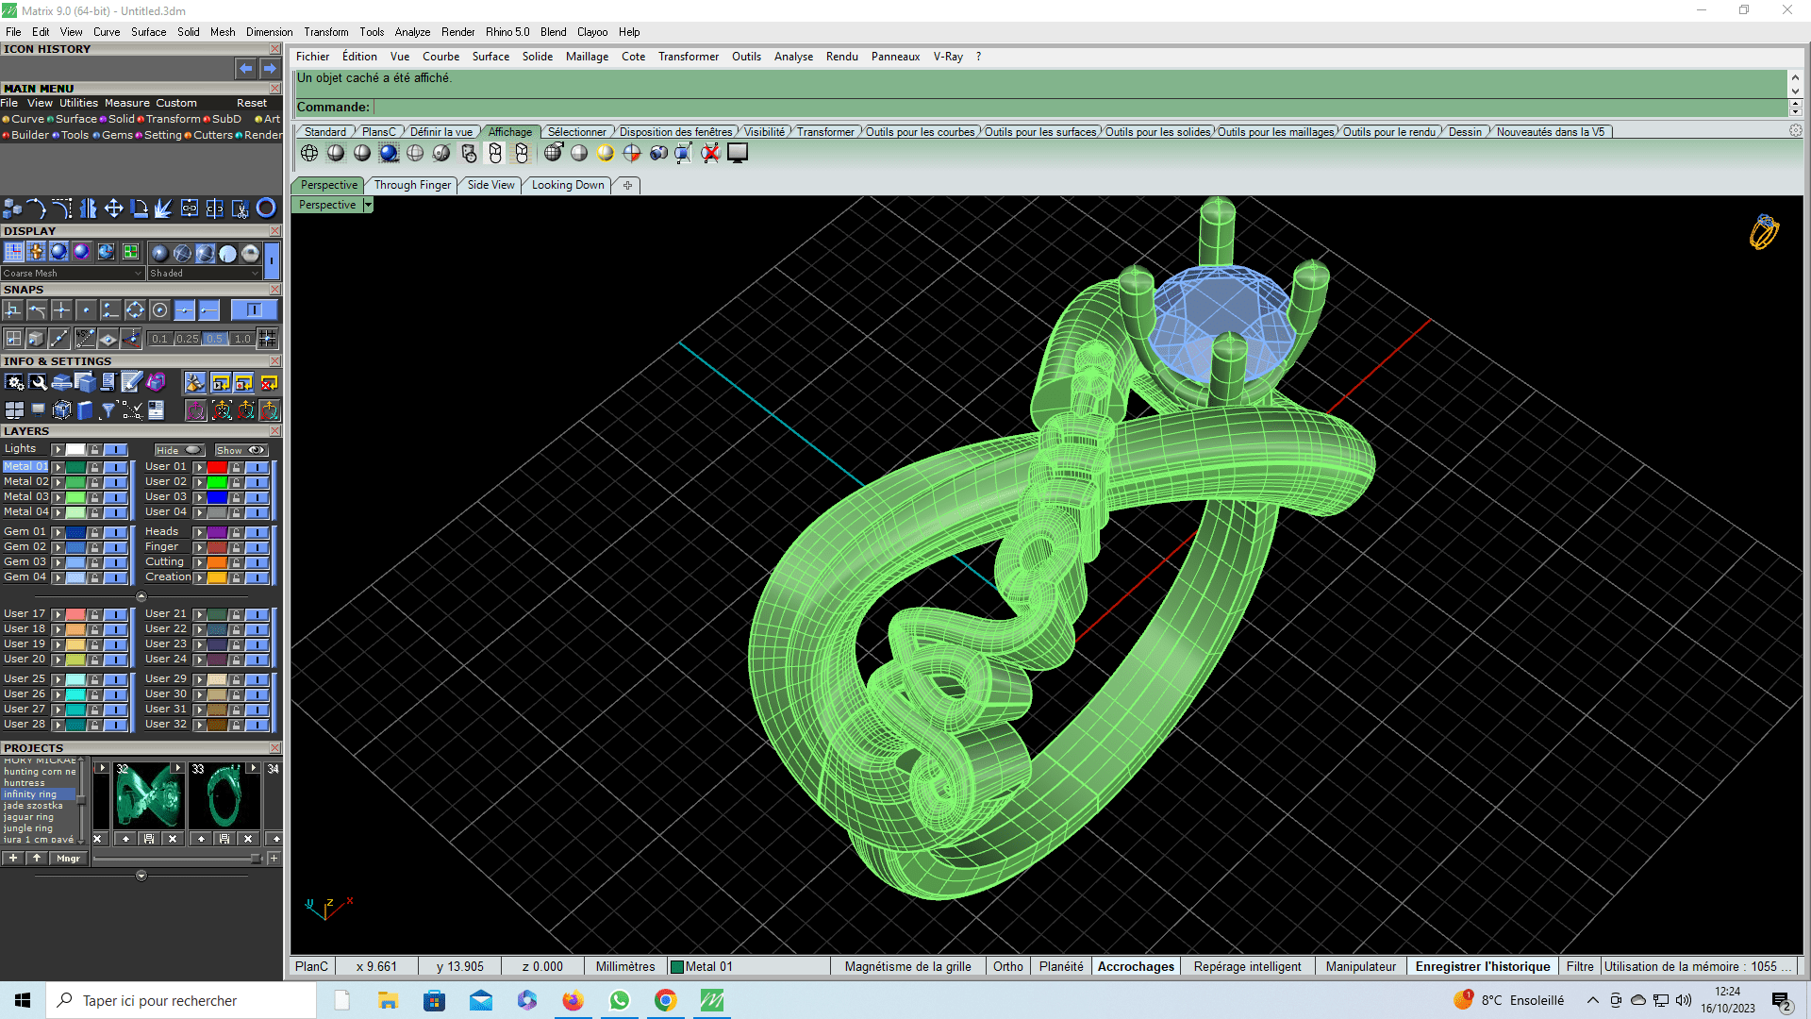The height and width of the screenshot is (1019, 1811).
Task: Open project thumbnail 33 ring preview
Action: point(224,797)
